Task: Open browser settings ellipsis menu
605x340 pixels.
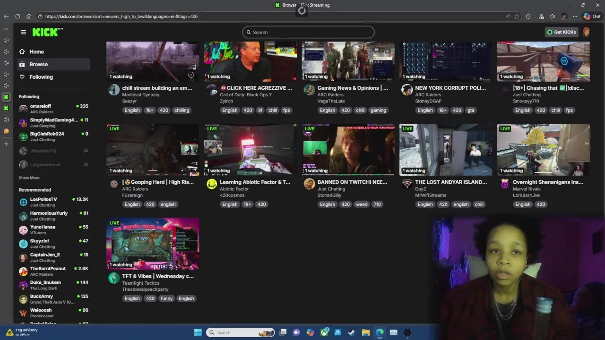Action: [x=575, y=16]
